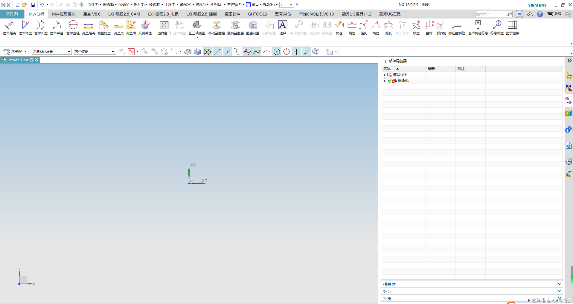Open the 测量点 measure point tool

click(119, 27)
